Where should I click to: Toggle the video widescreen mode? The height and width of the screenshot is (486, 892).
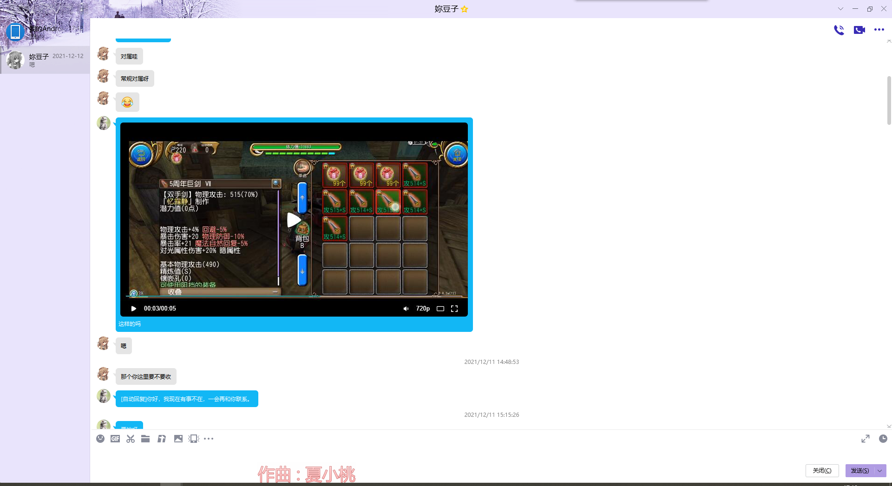point(440,309)
